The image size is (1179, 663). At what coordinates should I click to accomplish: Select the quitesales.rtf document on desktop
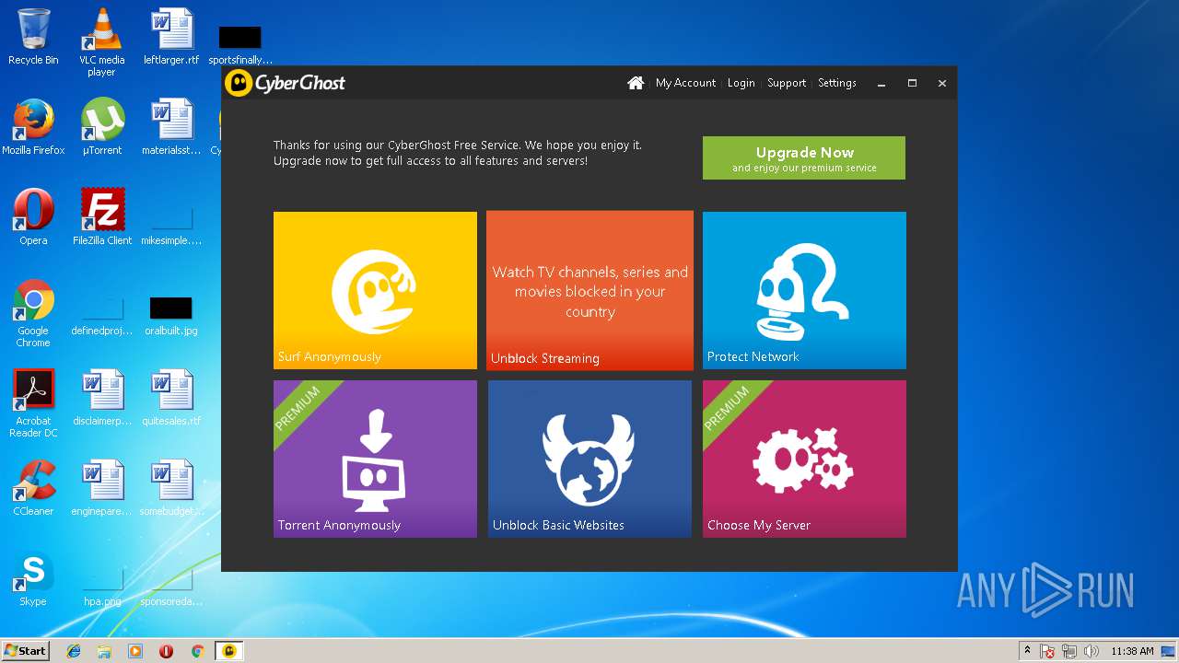[171, 398]
